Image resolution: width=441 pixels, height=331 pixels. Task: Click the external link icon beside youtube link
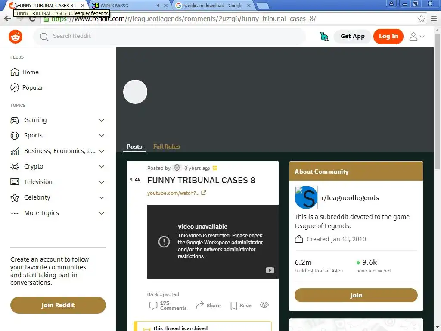[x=204, y=193]
